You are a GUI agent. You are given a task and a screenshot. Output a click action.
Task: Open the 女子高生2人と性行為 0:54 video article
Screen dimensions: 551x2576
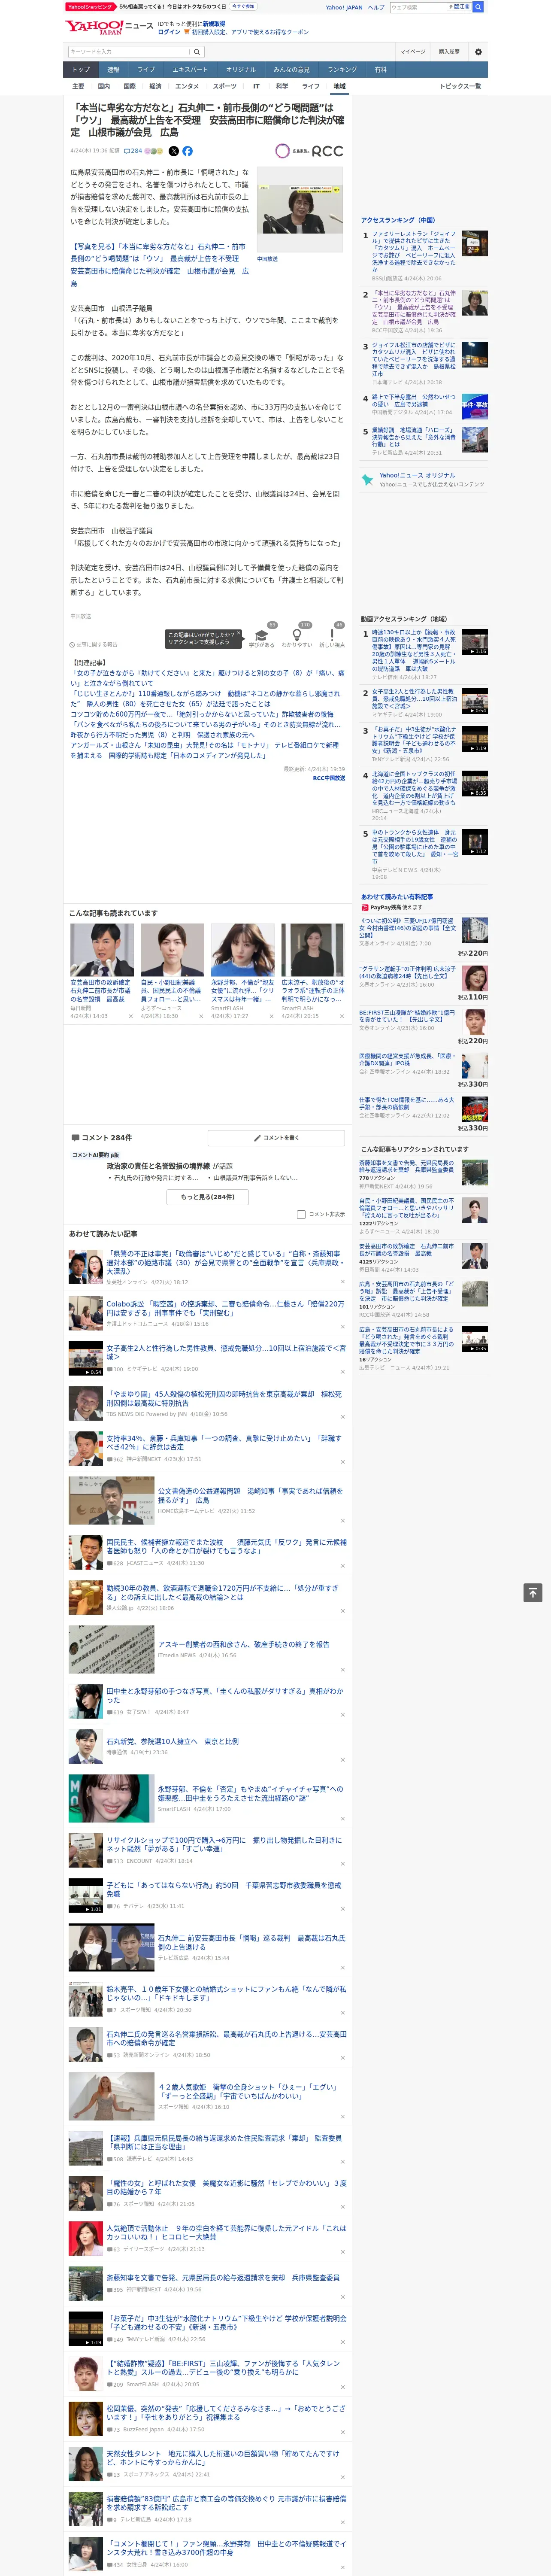226,1352
